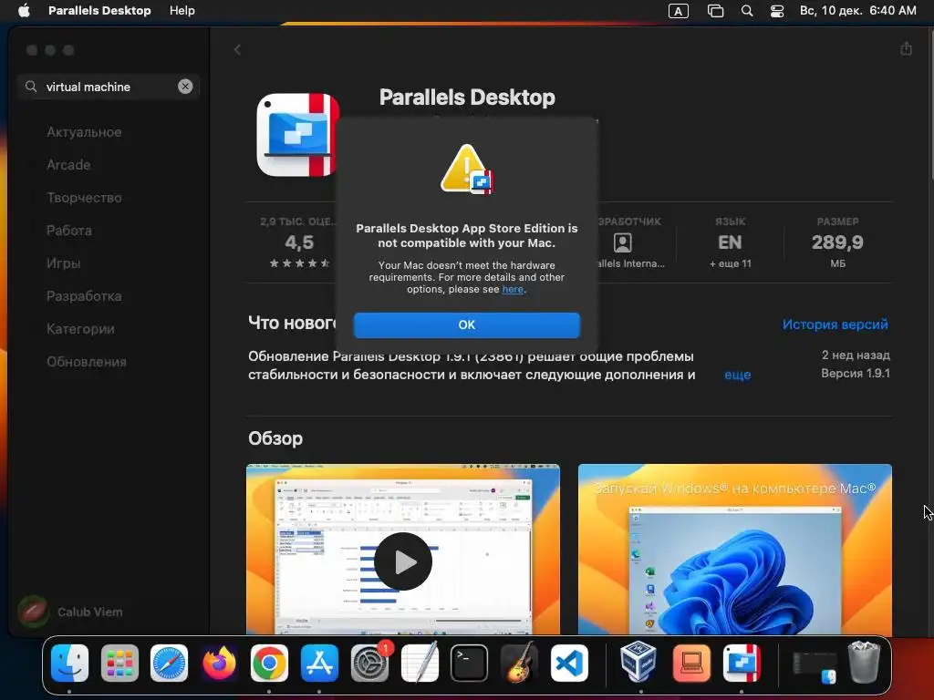Image resolution: width=934 pixels, height=700 pixels.
Task: Click the 4,5 rating value
Action: click(x=299, y=242)
